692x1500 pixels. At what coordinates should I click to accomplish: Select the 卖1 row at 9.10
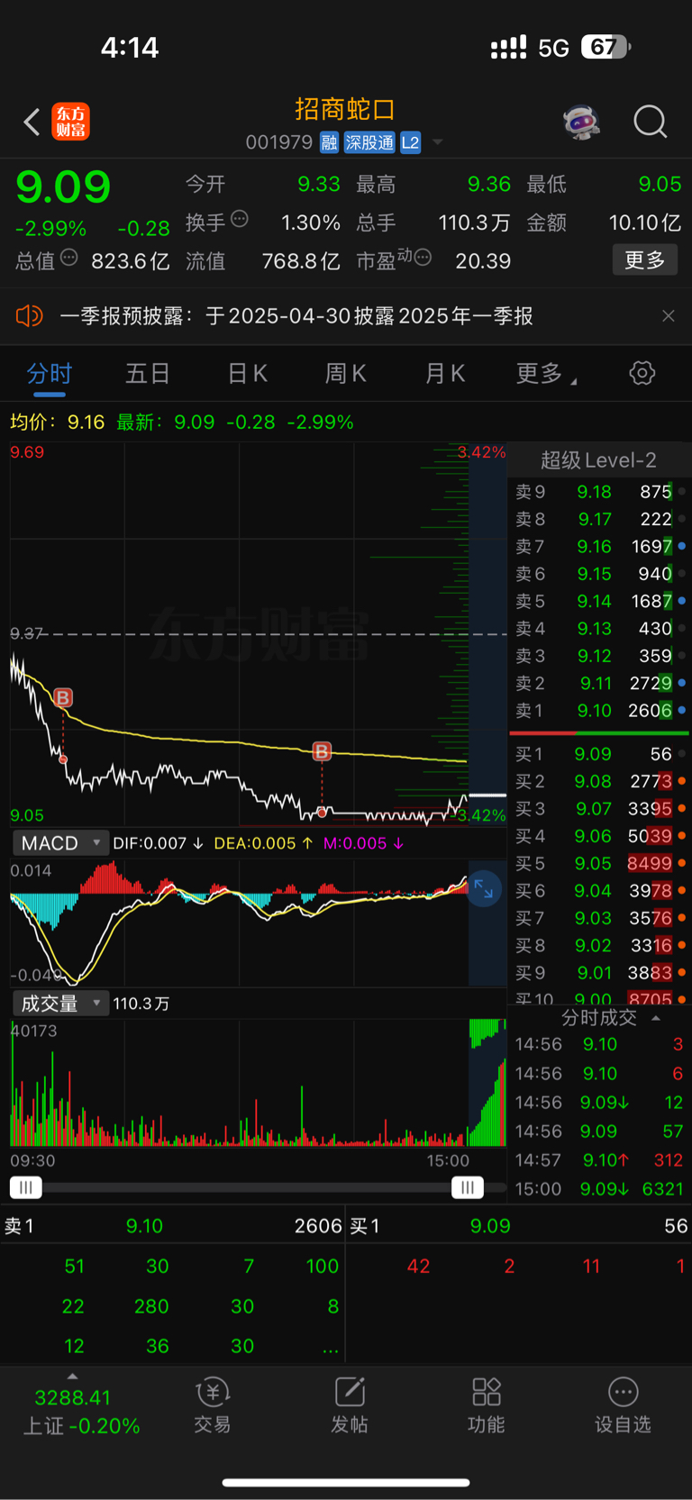coord(600,710)
